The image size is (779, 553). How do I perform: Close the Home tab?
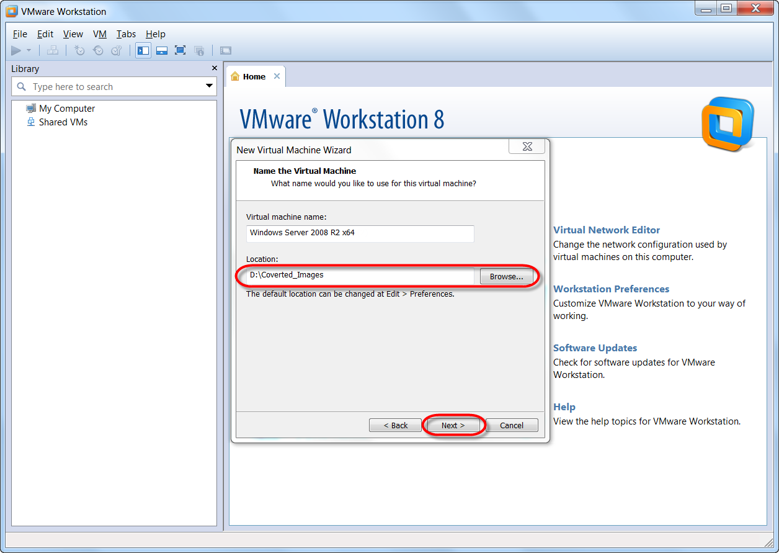(277, 76)
